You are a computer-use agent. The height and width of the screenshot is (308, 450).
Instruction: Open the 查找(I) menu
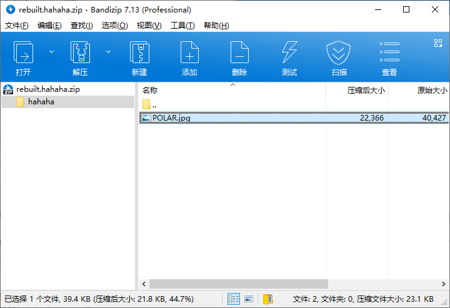[x=82, y=26]
